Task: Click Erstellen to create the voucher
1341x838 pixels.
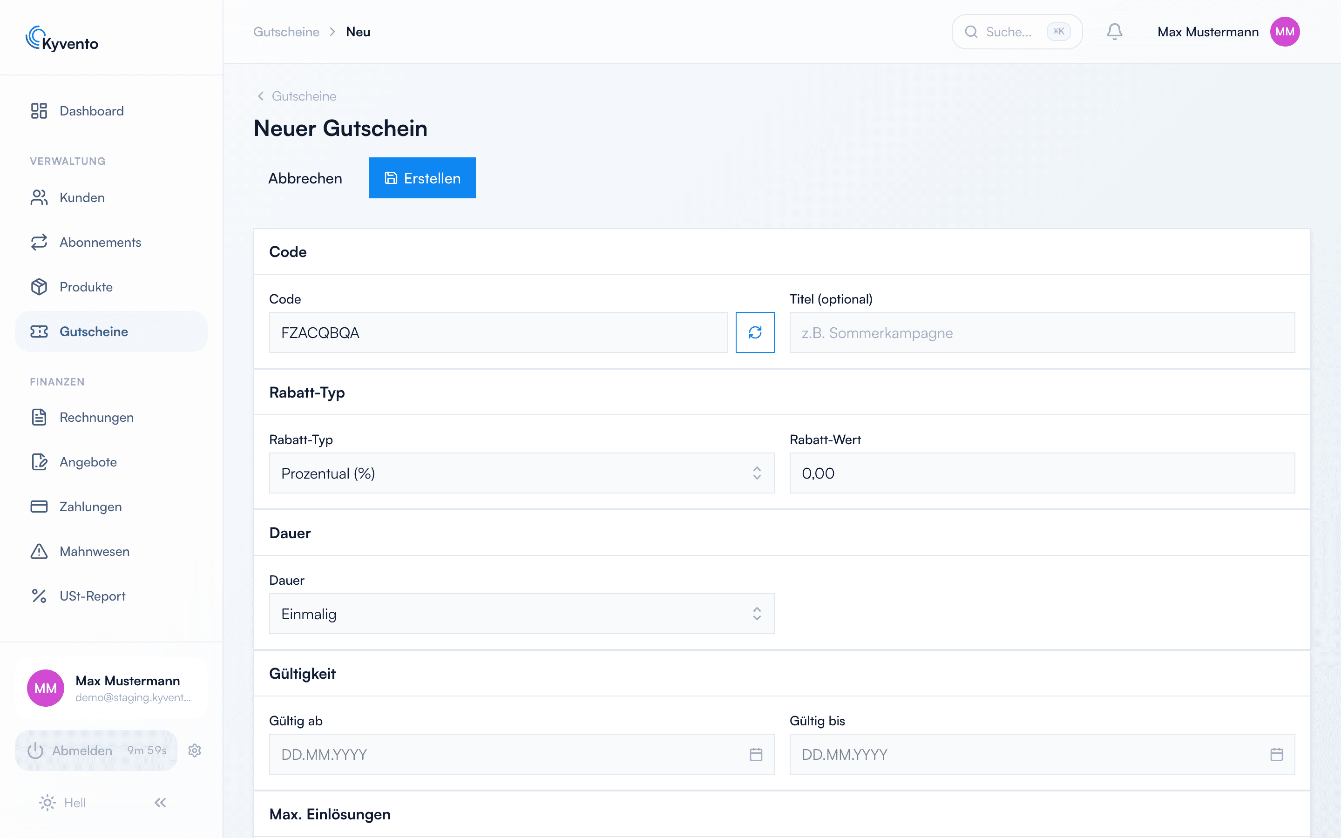Action: point(422,178)
